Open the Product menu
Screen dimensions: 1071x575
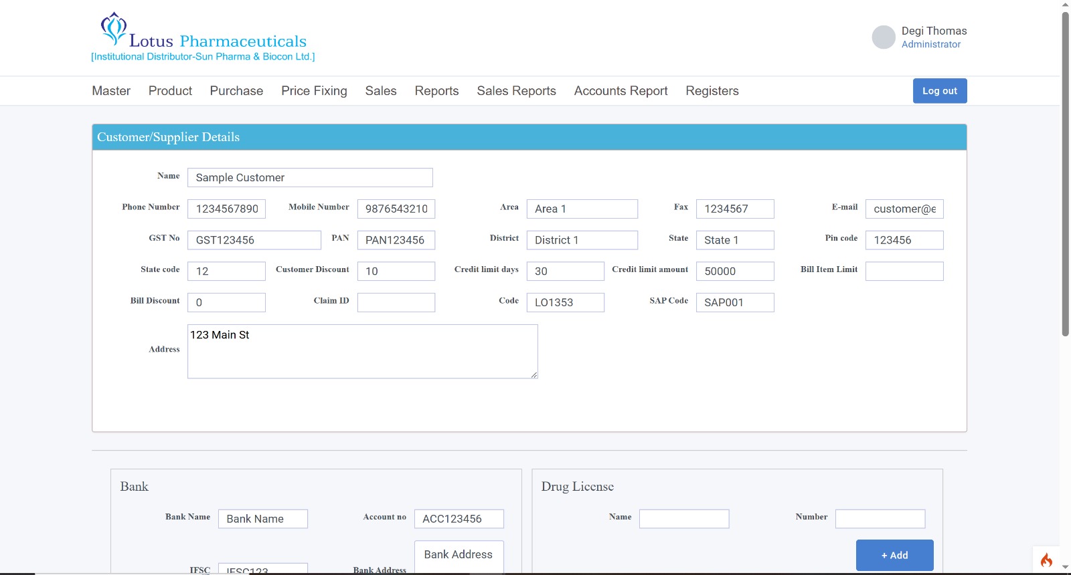(170, 91)
